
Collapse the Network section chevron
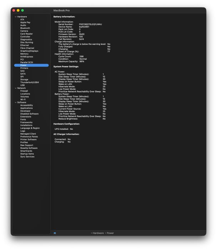coord(16,88)
